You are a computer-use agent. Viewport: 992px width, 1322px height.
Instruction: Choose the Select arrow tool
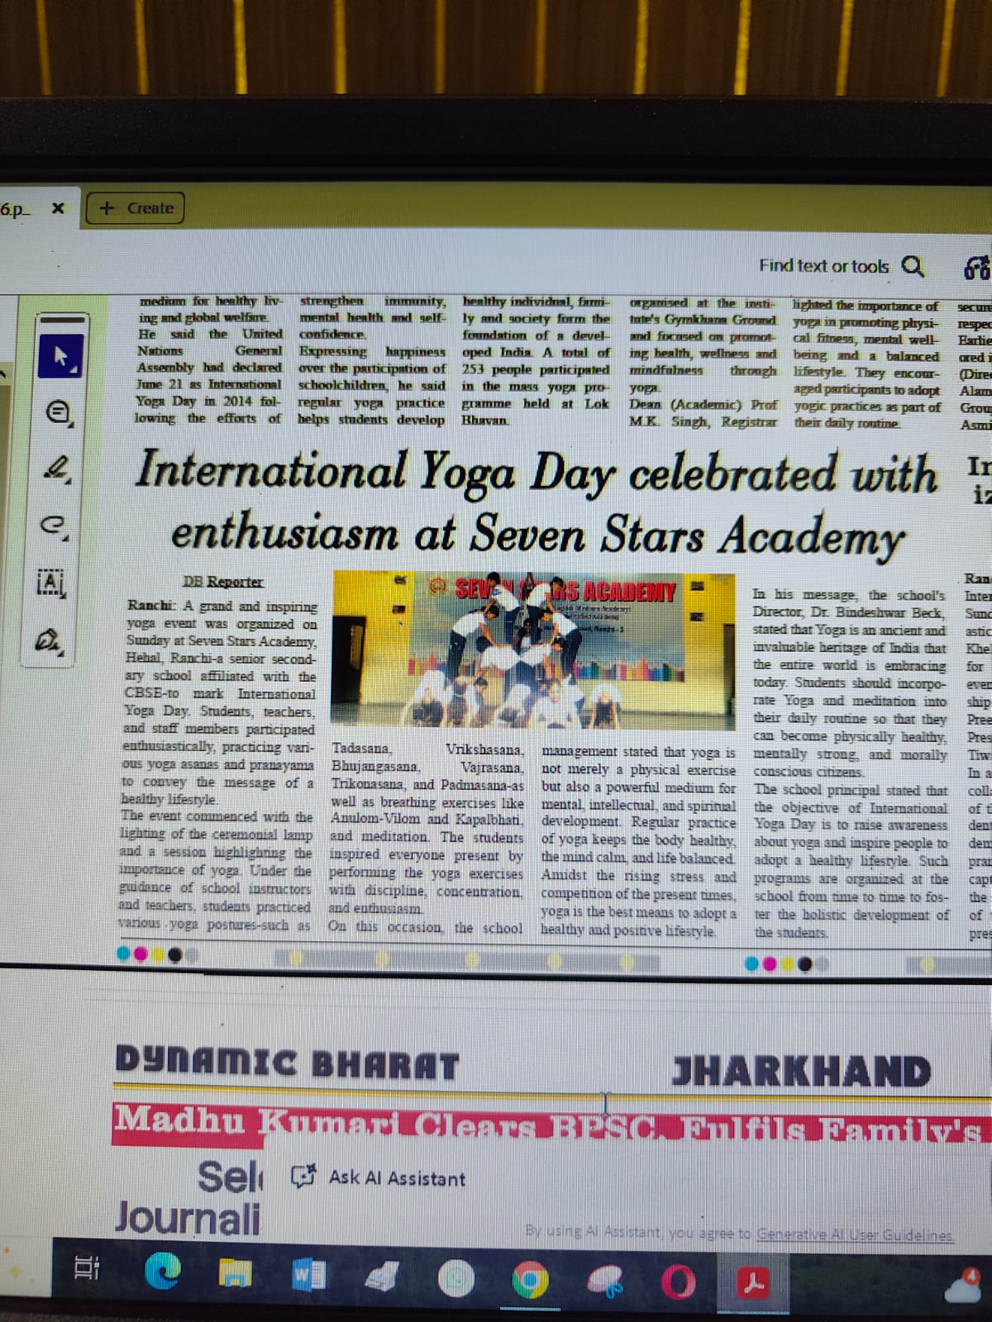(60, 356)
